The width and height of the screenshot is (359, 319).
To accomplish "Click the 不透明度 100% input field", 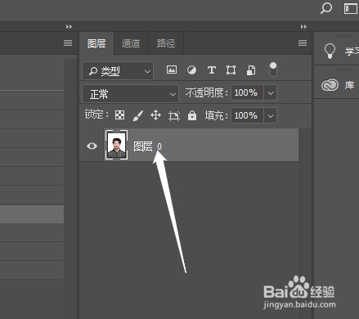I will point(247,92).
